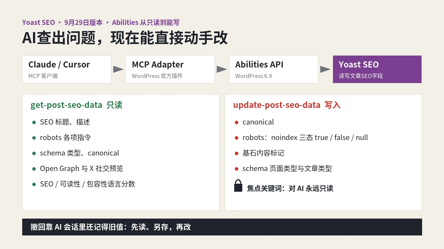Click the "读写文章SEO字段" caption
The width and height of the screenshot is (444, 249).
click(x=361, y=76)
